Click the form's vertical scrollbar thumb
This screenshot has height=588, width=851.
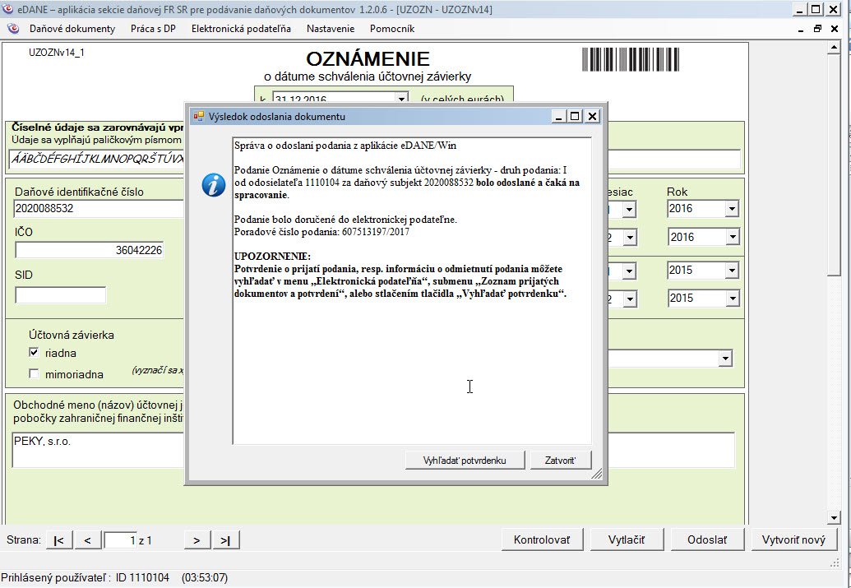[833, 165]
